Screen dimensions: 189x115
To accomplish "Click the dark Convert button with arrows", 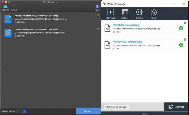I will click(176, 107).
